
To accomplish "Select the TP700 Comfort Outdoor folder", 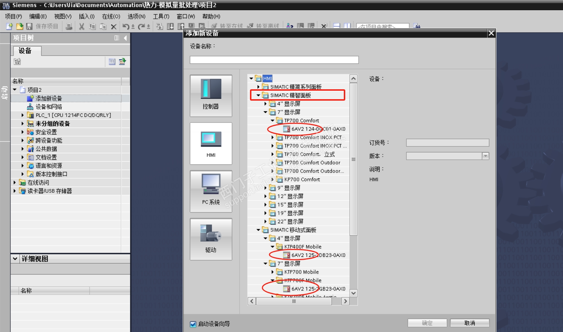I will point(312,163).
